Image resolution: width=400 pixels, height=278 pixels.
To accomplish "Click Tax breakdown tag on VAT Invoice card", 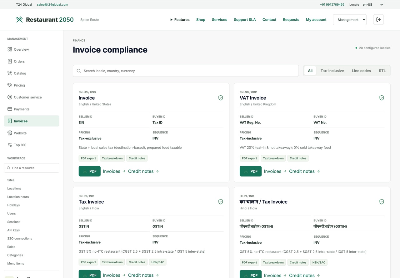I will pos(273,158).
